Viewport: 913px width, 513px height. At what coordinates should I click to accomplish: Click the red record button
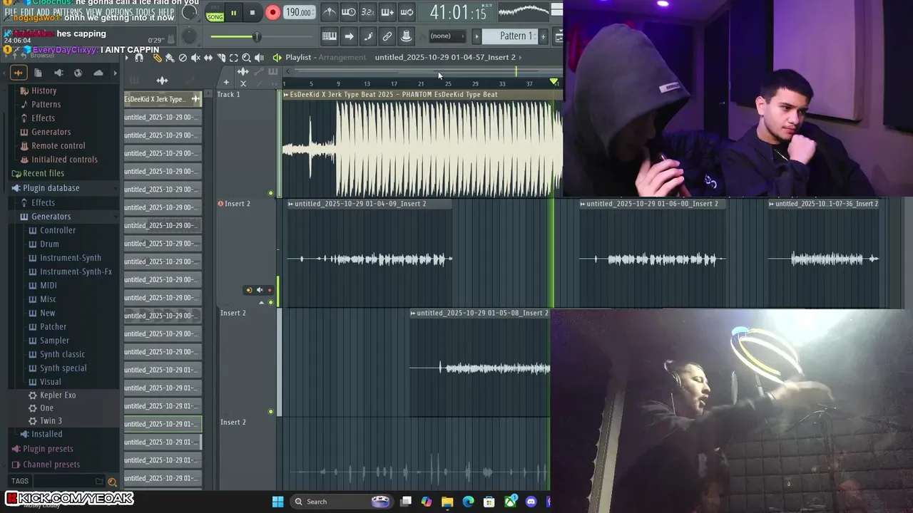[272, 13]
